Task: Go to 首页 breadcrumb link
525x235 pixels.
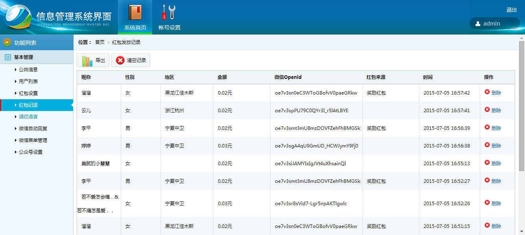Action: click(100, 42)
